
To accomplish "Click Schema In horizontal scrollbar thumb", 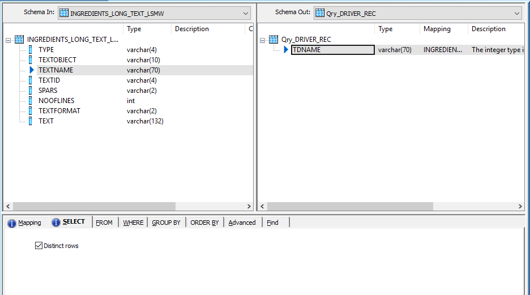I will pos(94,206).
